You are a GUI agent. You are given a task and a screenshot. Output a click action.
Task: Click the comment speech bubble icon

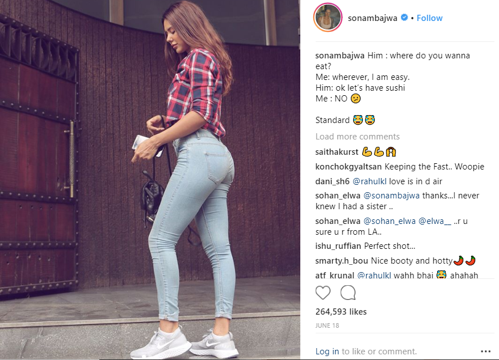tap(348, 293)
